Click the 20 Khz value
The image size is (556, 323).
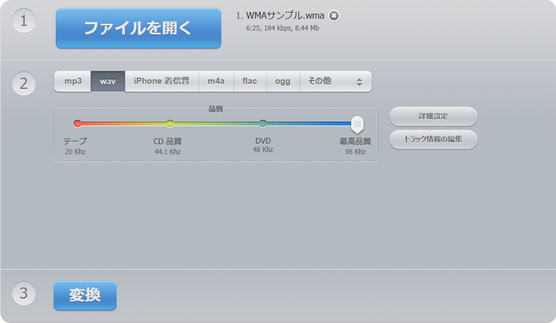pos(75,152)
